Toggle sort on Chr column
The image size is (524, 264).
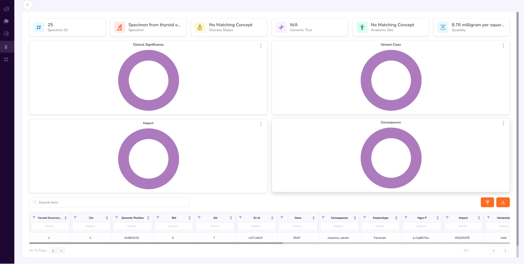click(107, 218)
